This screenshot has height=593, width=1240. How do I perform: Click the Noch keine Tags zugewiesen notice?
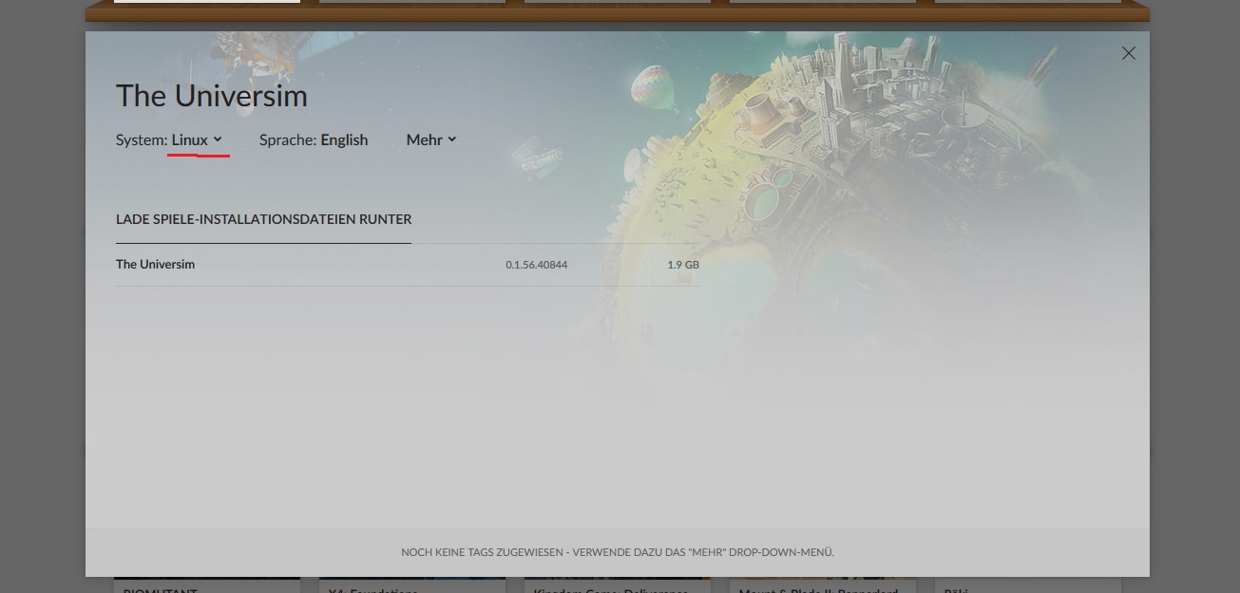pyautogui.click(x=618, y=552)
